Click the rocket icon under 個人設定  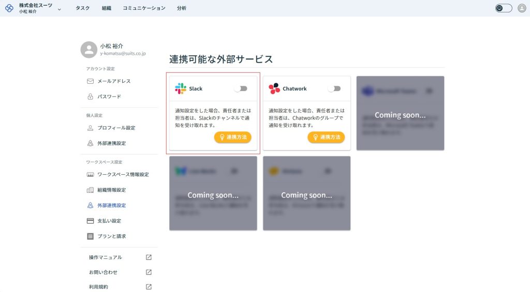[x=90, y=143]
